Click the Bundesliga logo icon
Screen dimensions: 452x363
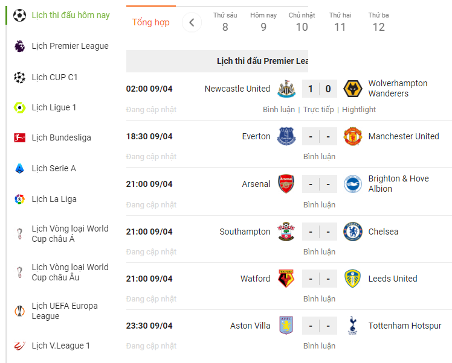[19, 137]
